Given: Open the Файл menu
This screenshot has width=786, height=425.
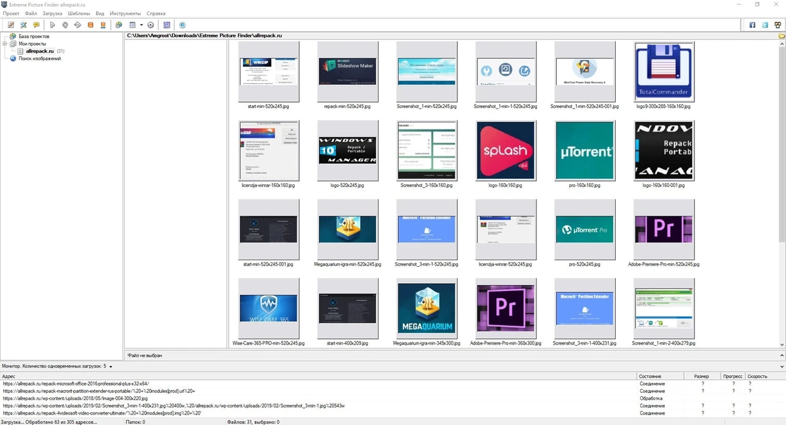Looking at the screenshot, I should (x=31, y=13).
